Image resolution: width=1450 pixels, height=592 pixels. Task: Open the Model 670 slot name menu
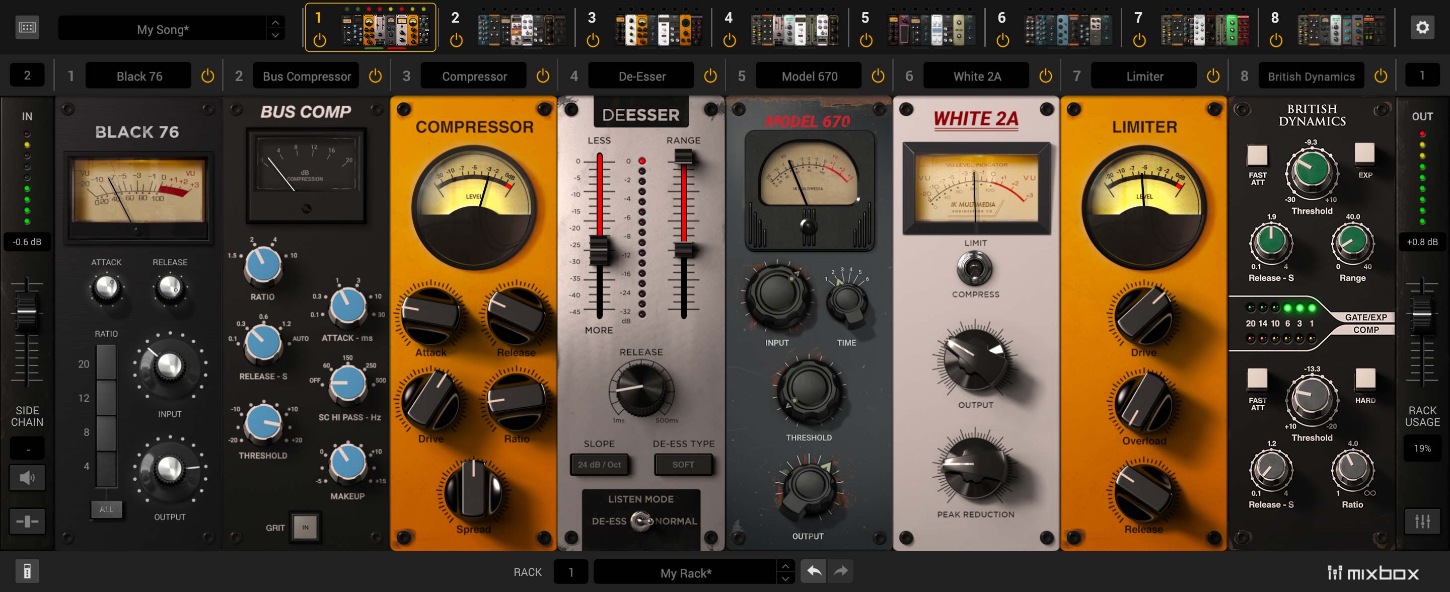pos(809,76)
